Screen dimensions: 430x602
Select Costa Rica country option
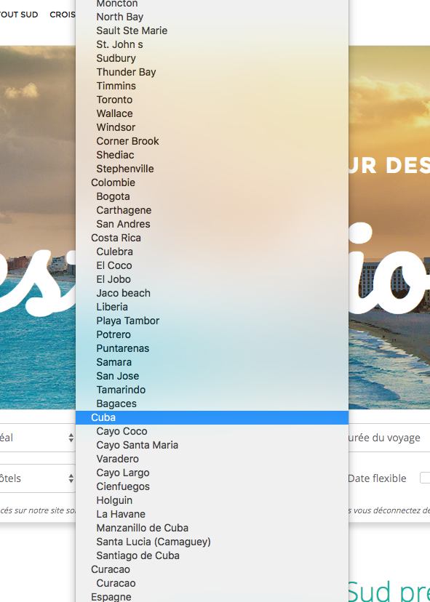click(x=212, y=238)
